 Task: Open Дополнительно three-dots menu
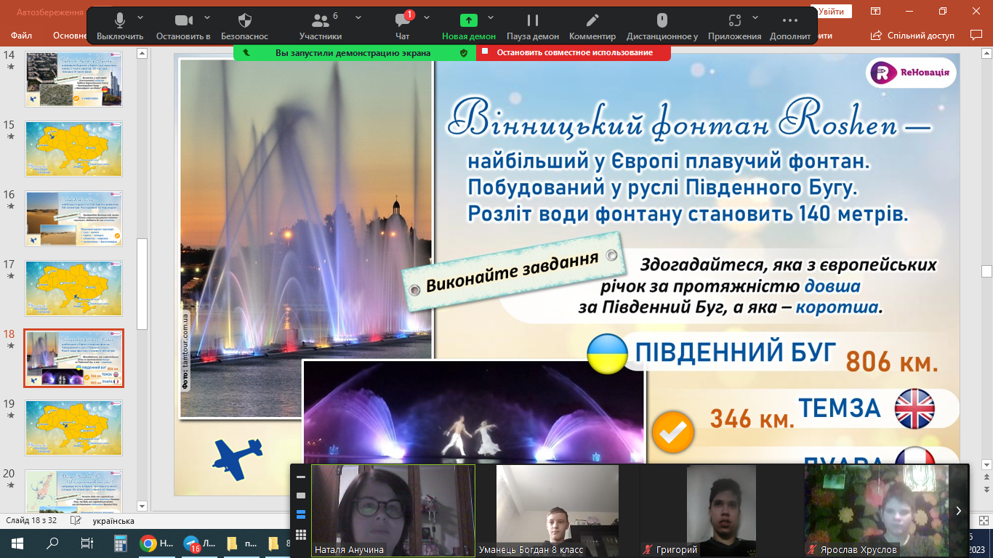click(790, 27)
